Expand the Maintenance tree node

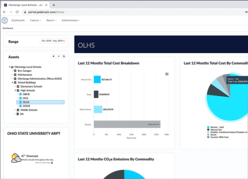[x=12, y=75]
